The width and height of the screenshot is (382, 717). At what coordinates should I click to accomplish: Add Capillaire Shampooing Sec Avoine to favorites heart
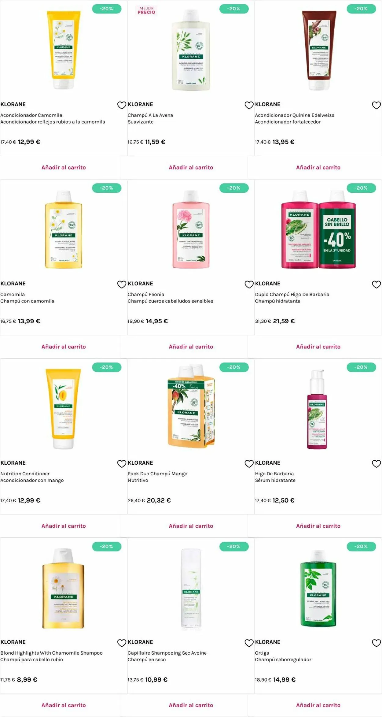click(x=249, y=643)
